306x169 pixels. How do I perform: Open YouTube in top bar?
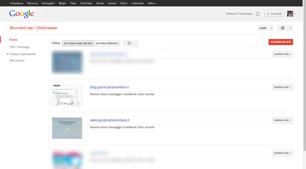(x=86, y=3)
